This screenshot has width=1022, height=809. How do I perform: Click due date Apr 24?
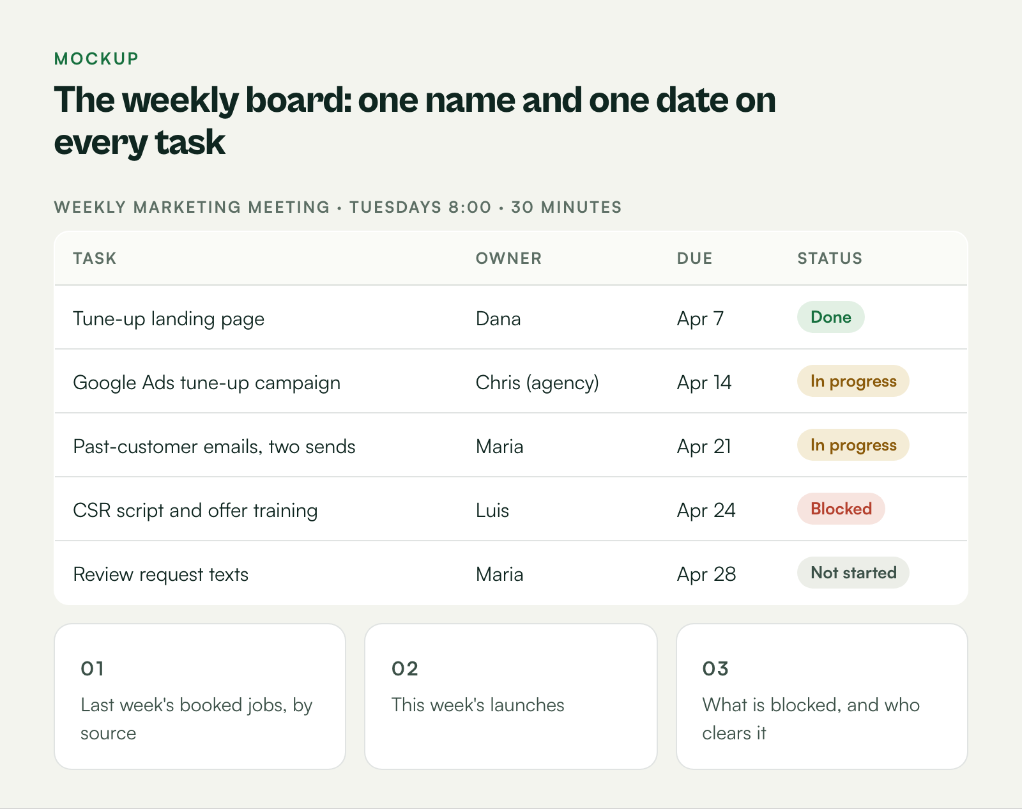[x=706, y=510]
